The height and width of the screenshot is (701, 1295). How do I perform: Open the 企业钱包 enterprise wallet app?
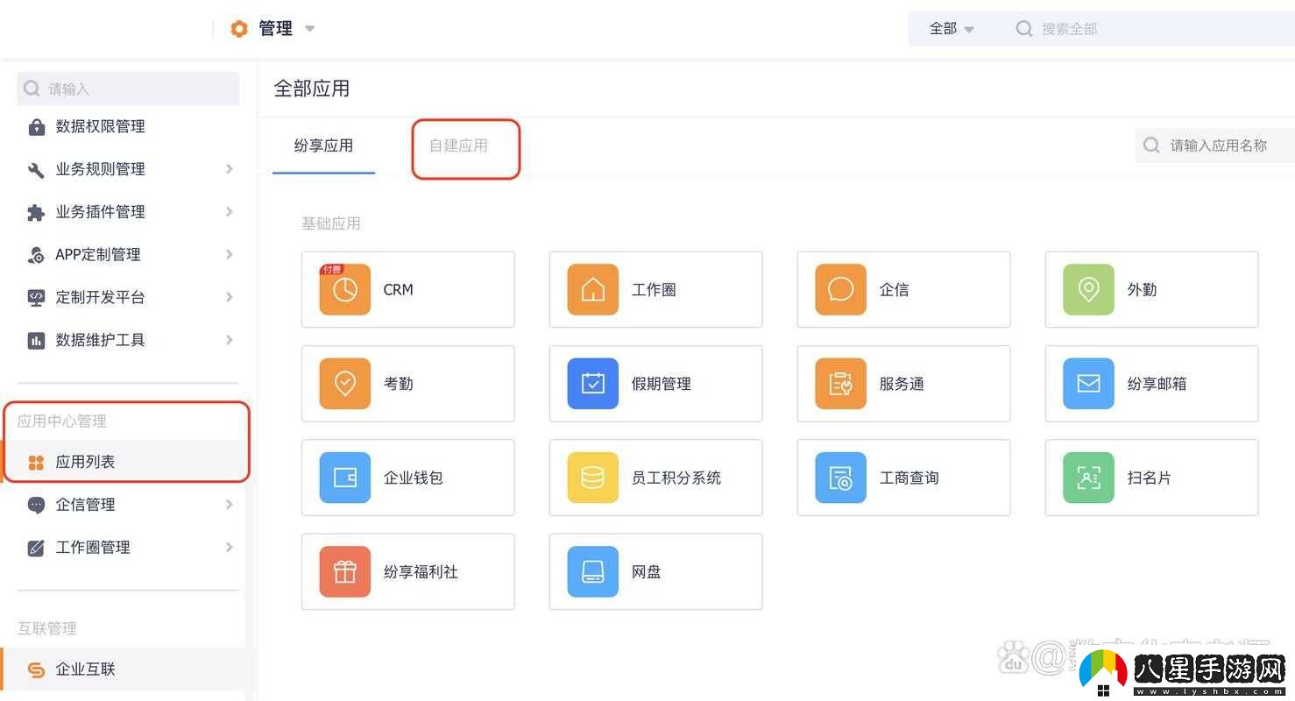point(407,478)
